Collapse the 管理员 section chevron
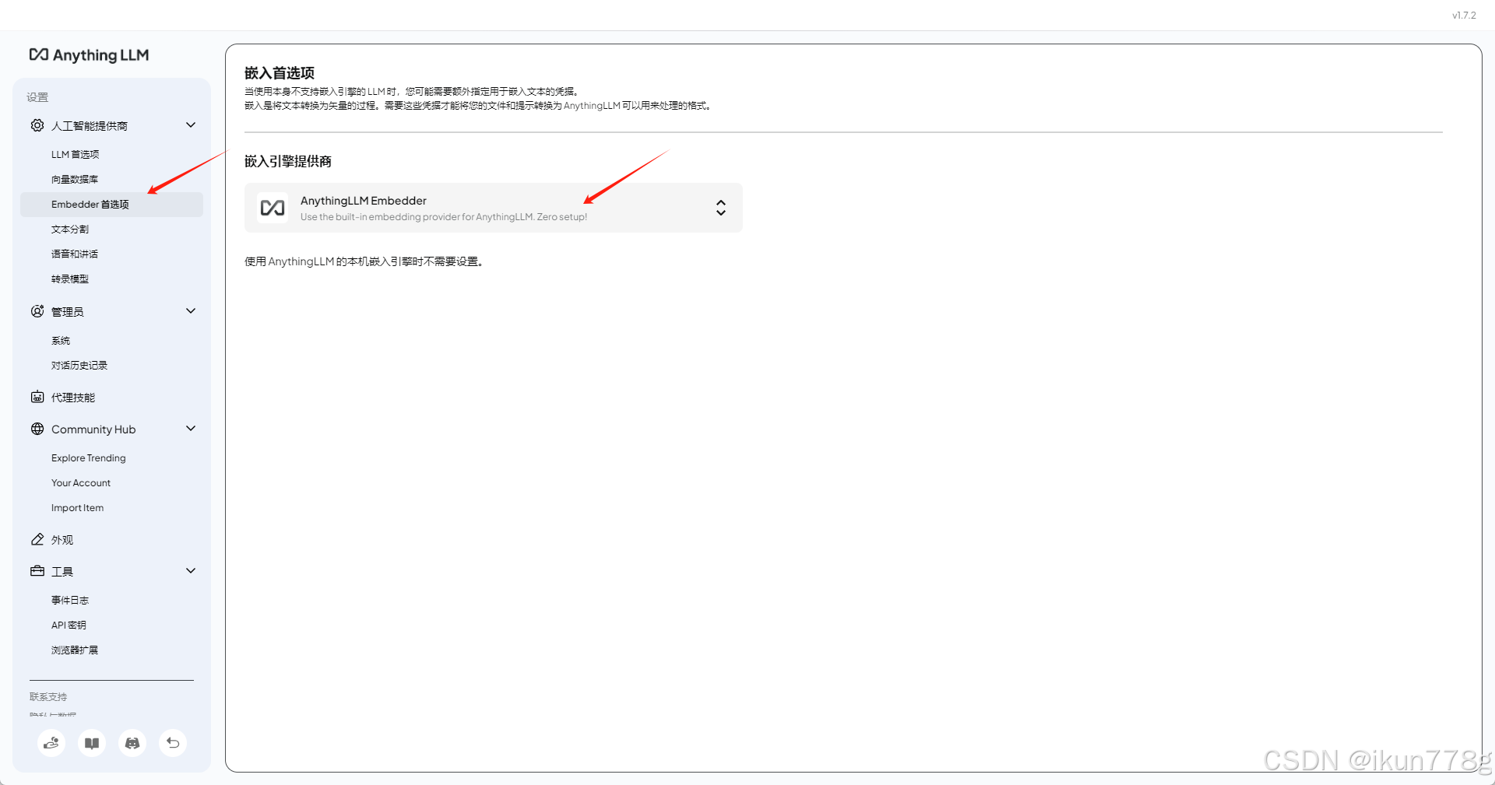 point(191,310)
